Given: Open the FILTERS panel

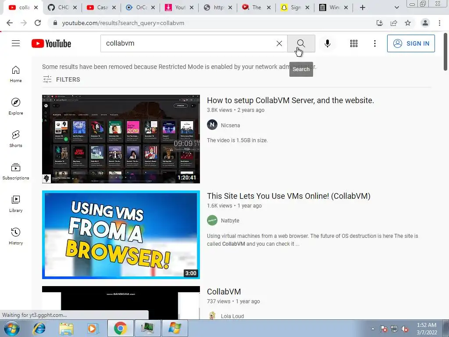Looking at the screenshot, I should click(61, 79).
